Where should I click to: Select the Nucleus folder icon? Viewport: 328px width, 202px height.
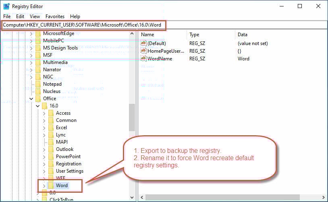(x=38, y=91)
